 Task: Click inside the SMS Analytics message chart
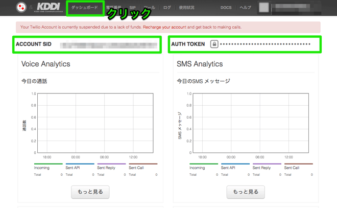[x=251, y=123]
